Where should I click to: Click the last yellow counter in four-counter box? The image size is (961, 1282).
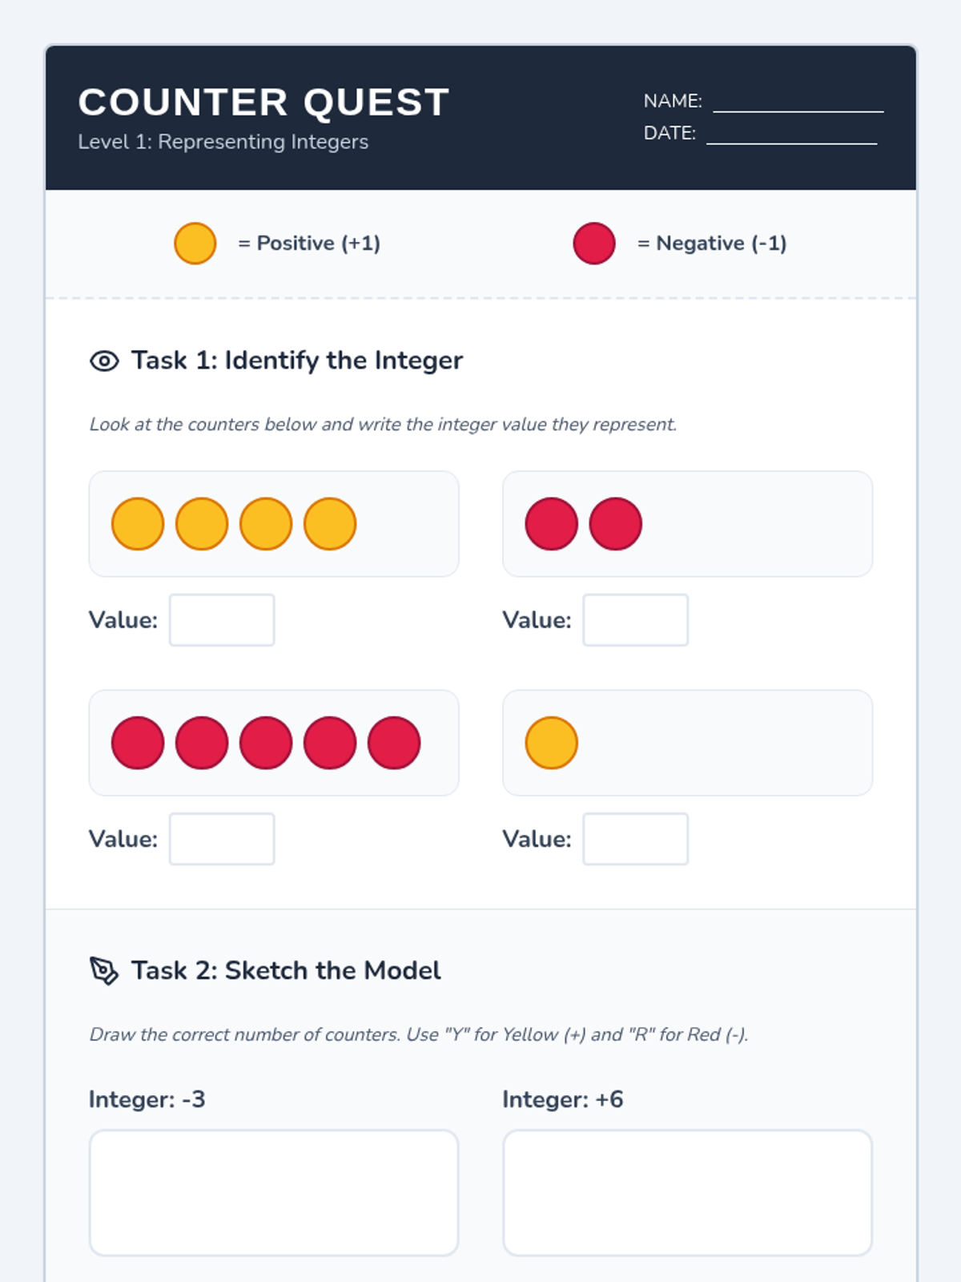[330, 524]
